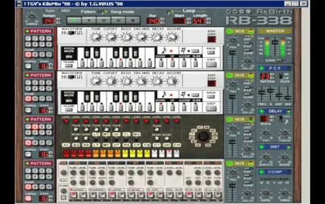Select the BD instrument button on the 808
This screenshot has width=325, height=204.
coord(76,145)
